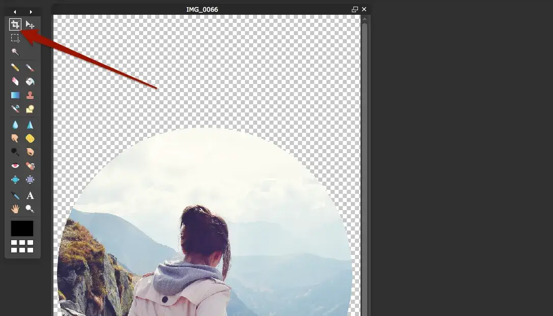Collapse toolbox with left arrow
Screen dimensions: 553x316
click(15, 11)
